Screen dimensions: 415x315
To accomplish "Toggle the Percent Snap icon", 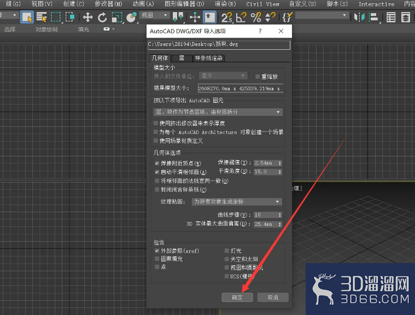I will 256,17.
